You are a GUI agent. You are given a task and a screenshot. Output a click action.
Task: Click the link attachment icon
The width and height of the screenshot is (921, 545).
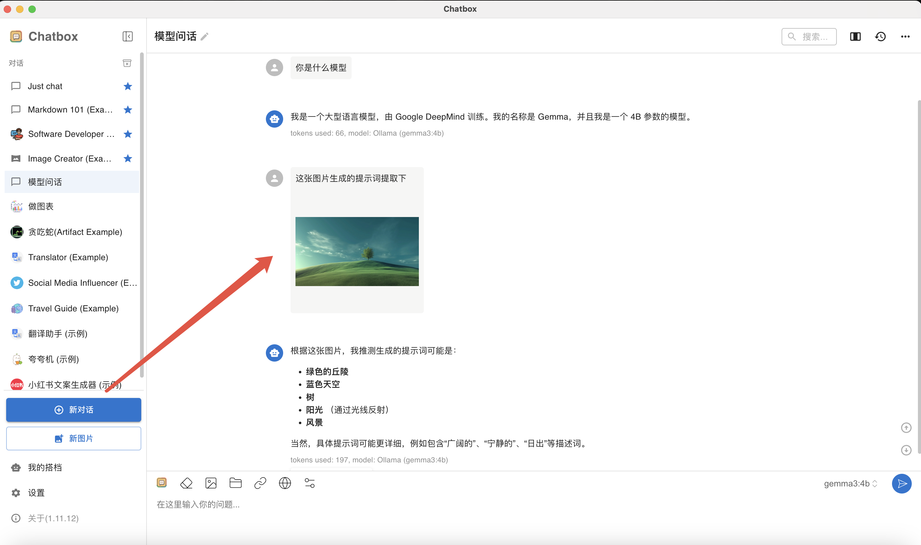tap(260, 483)
